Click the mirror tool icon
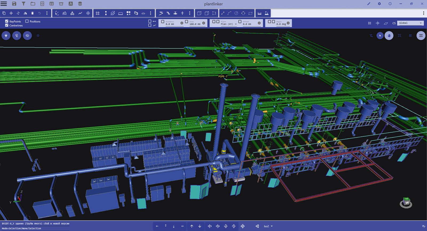Image resolution: width=427 pixels, height=231 pixels. pos(25,13)
